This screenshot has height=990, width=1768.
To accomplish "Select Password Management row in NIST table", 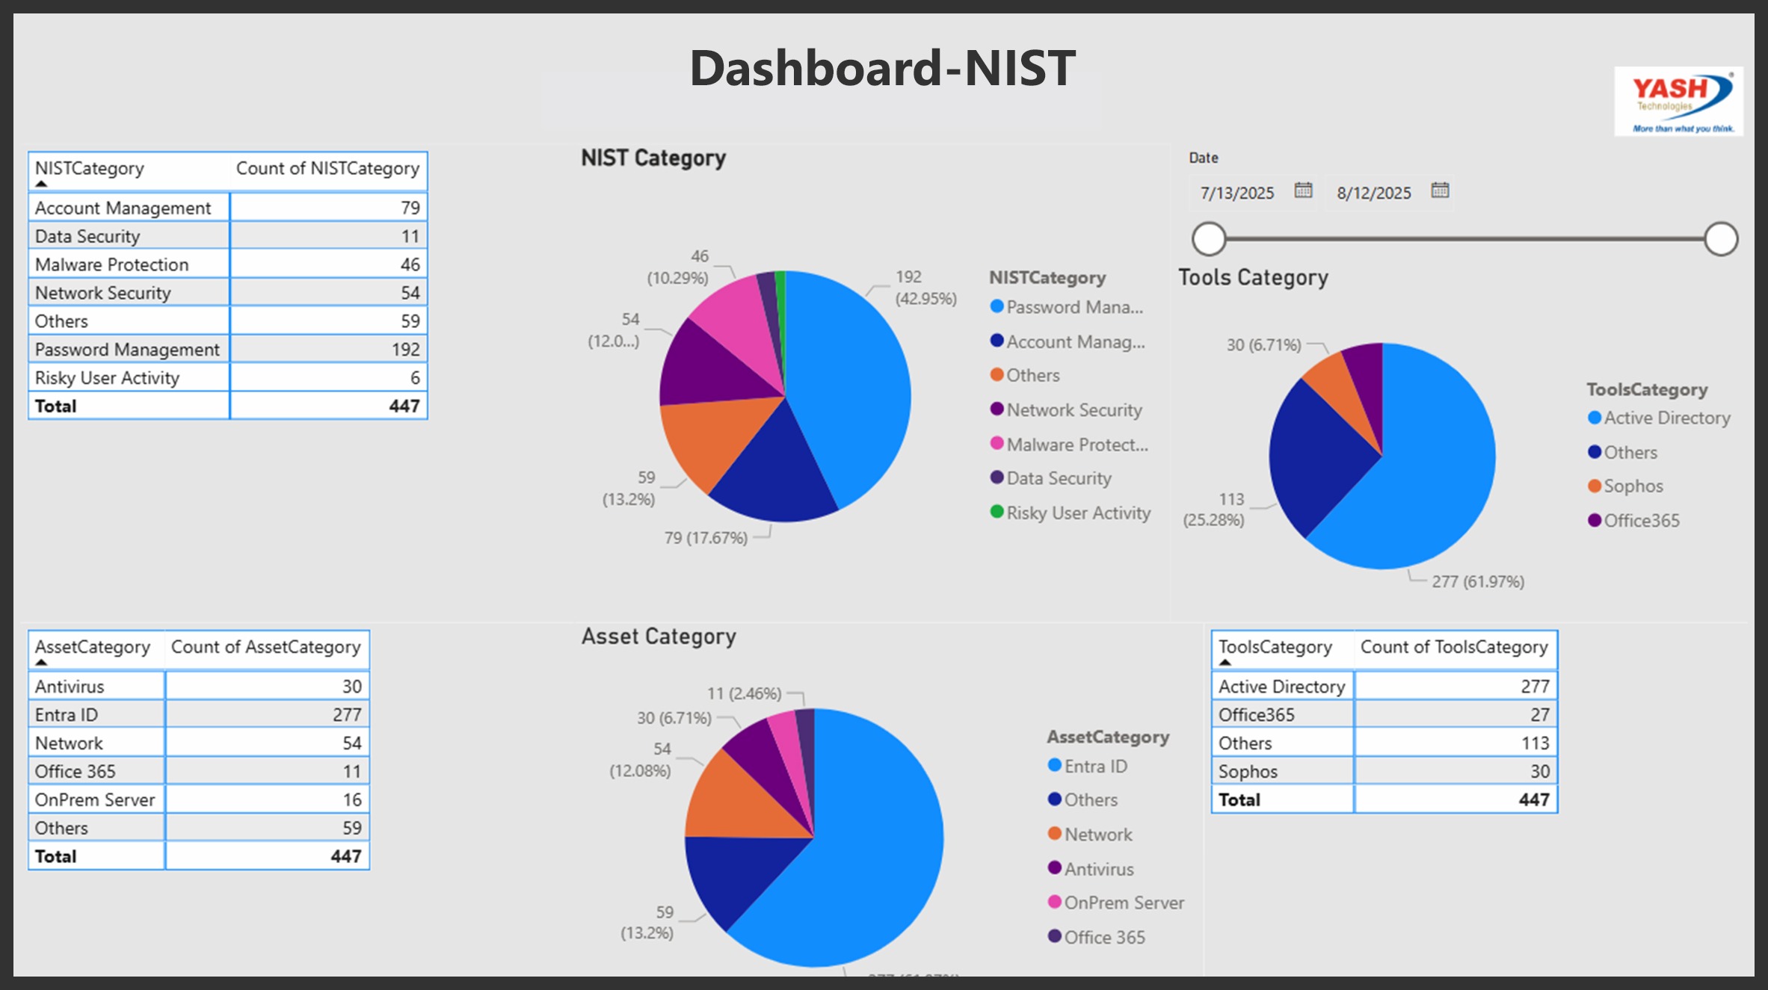I will (x=127, y=350).
